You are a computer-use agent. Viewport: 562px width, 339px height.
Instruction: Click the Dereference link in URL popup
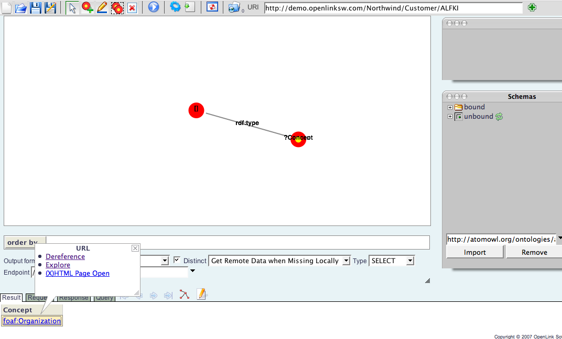pos(65,256)
